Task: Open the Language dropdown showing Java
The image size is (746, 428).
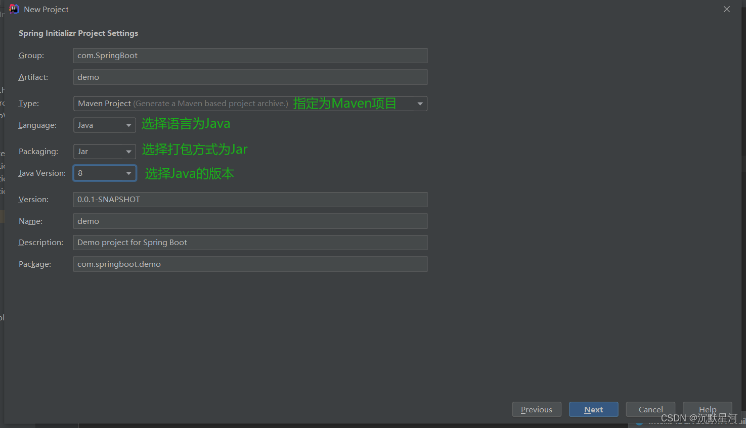Action: [x=105, y=125]
